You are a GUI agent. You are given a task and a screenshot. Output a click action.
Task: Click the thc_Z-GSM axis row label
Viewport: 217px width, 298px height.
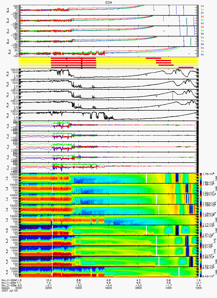[9, 285]
